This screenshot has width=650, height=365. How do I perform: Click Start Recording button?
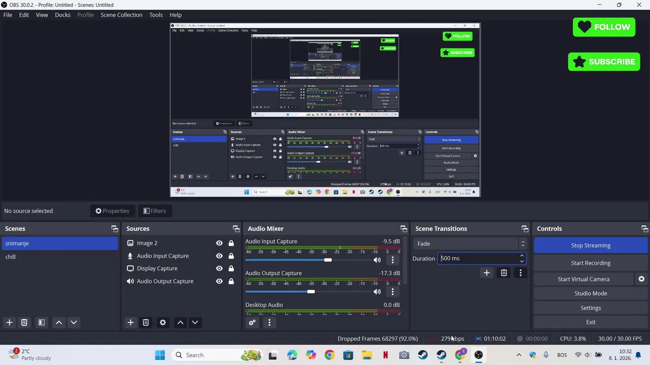tap(591, 263)
